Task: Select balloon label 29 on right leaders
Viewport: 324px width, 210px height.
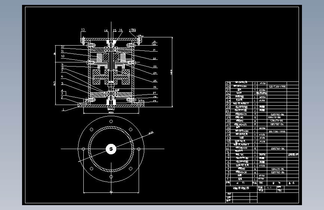Action: (154, 101)
